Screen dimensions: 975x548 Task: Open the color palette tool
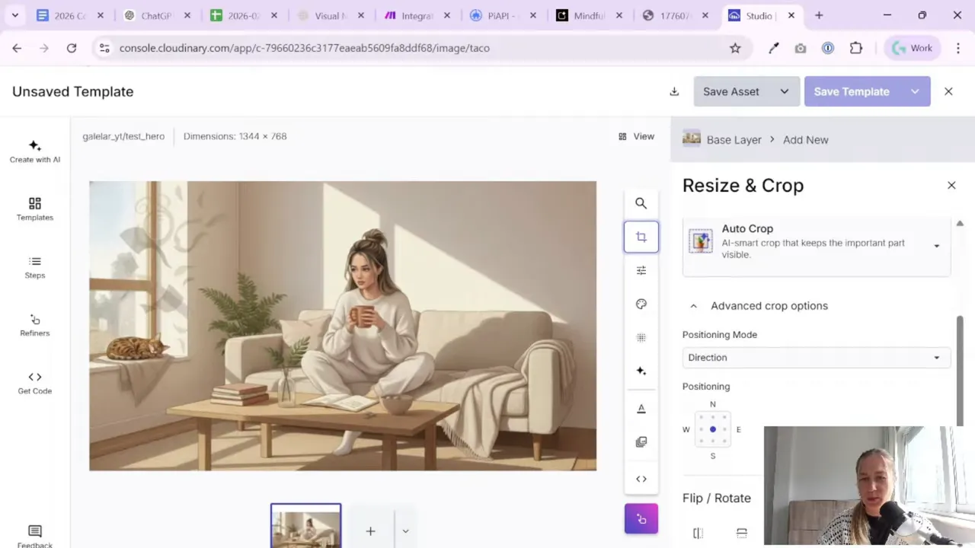point(641,304)
